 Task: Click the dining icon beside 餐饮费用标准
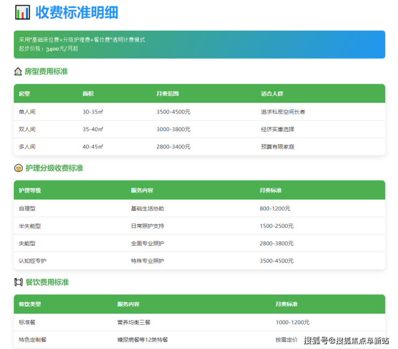click(18, 282)
